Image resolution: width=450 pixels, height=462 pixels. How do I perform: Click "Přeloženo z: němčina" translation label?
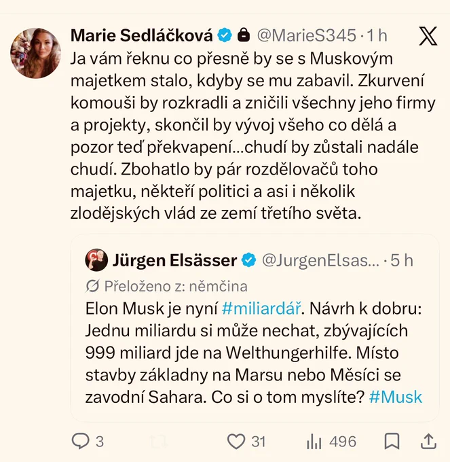click(x=176, y=286)
